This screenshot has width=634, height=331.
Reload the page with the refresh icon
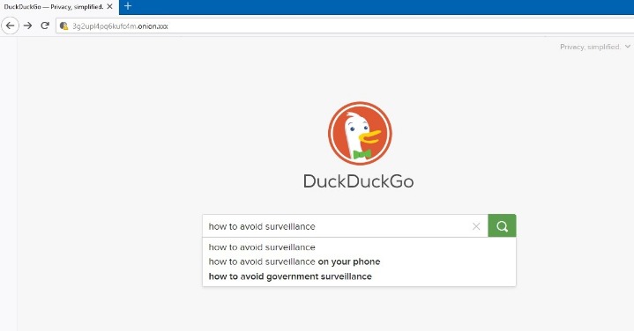coord(45,26)
